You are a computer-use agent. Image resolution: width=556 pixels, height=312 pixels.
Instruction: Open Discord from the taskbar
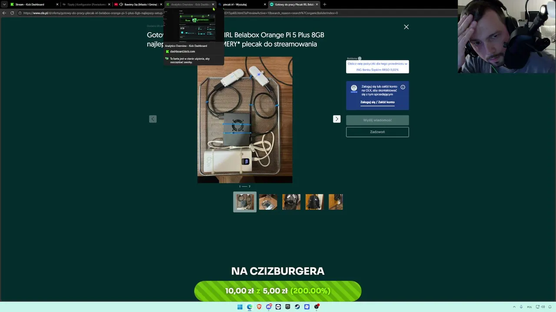coord(269,307)
